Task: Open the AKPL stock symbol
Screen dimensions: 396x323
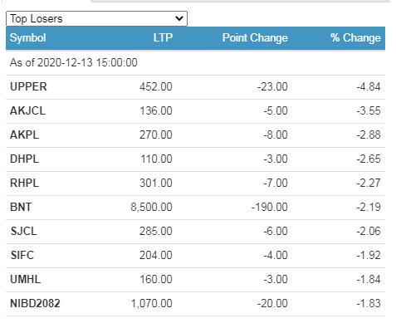Action: 24,135
